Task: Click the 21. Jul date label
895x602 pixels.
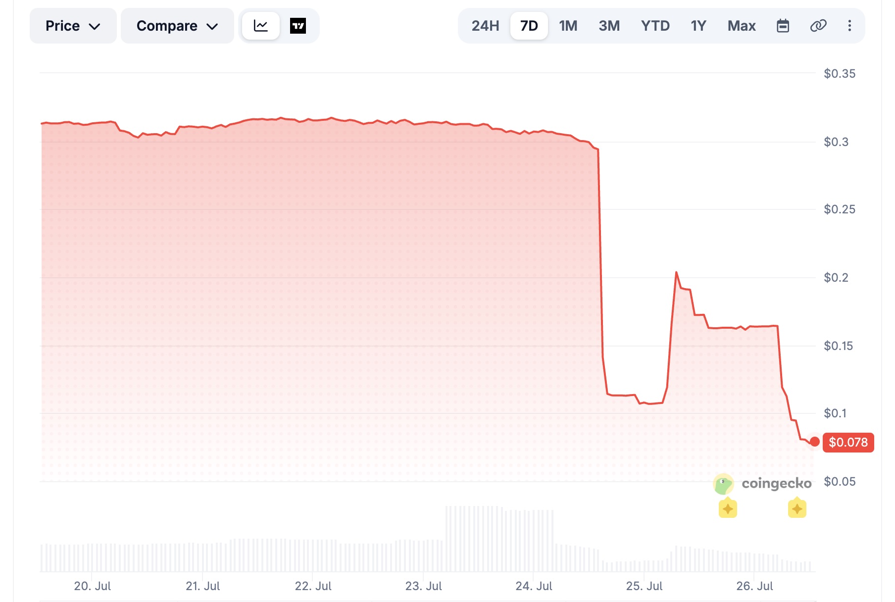Action: [x=203, y=586]
